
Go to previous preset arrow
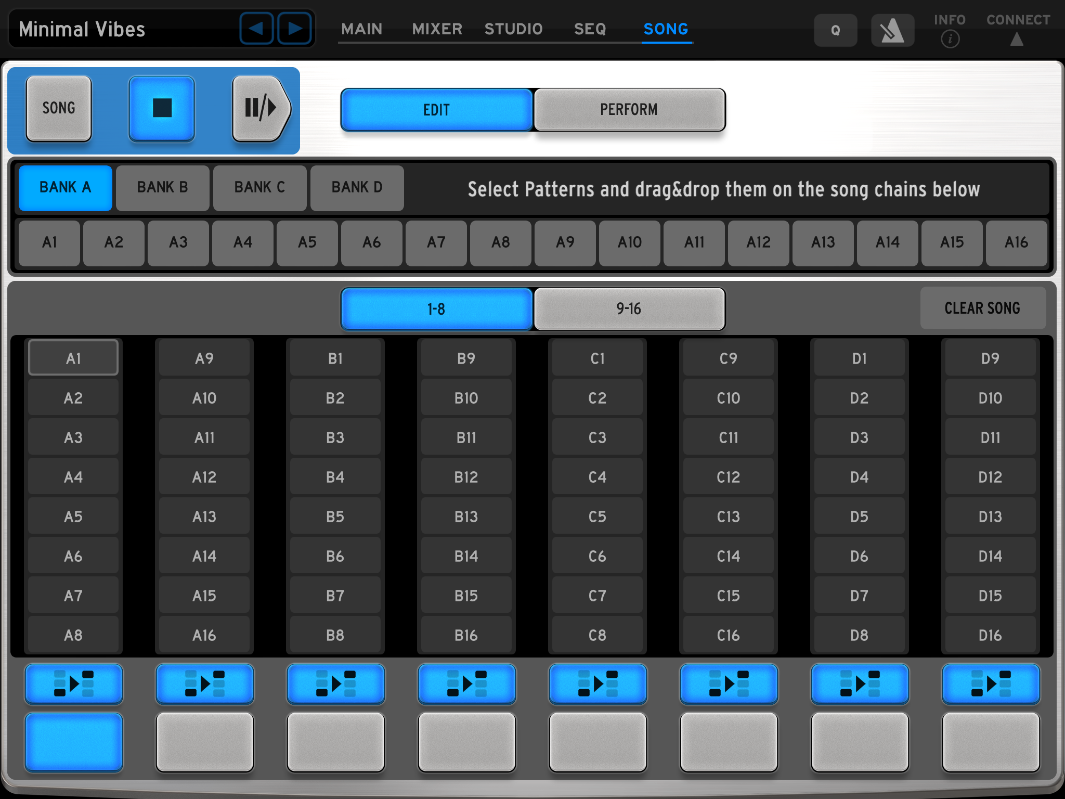(x=256, y=29)
